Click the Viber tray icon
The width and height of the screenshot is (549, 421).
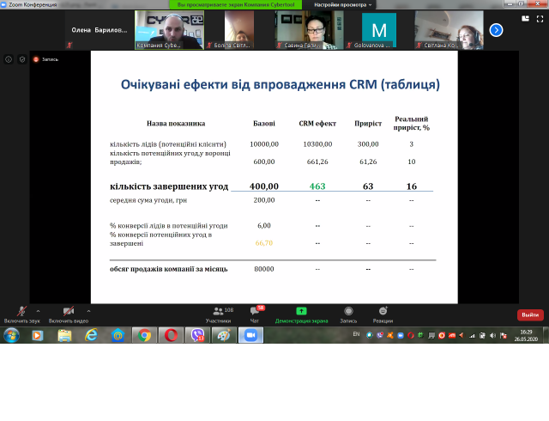point(380,336)
